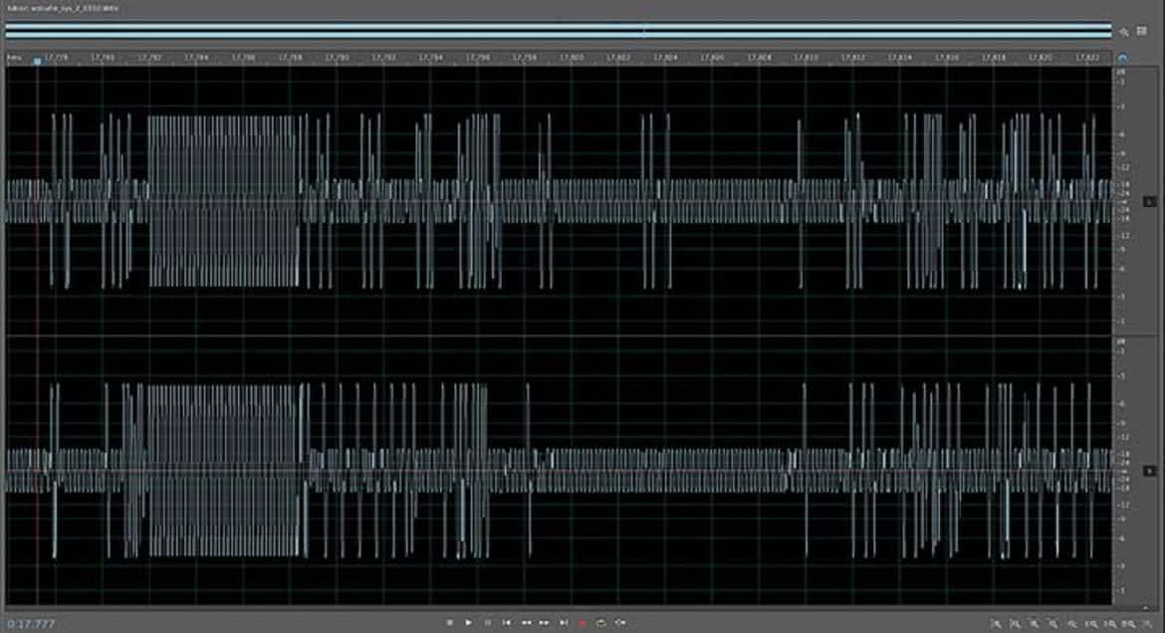Screen dimensions: 1165x633
Task: Pause playback with the Pause button
Action: pyautogui.click(x=488, y=623)
